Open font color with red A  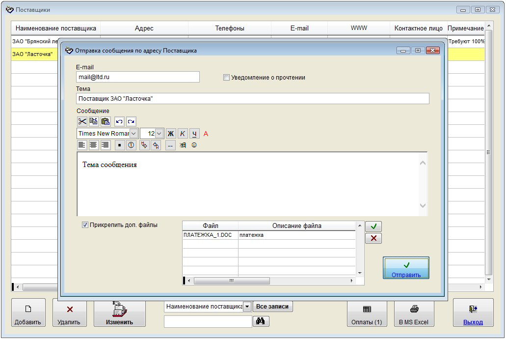point(206,134)
